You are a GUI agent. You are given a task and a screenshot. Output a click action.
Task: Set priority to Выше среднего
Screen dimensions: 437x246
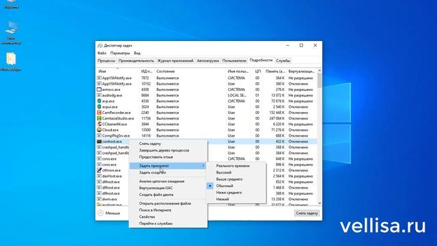pos(229,179)
